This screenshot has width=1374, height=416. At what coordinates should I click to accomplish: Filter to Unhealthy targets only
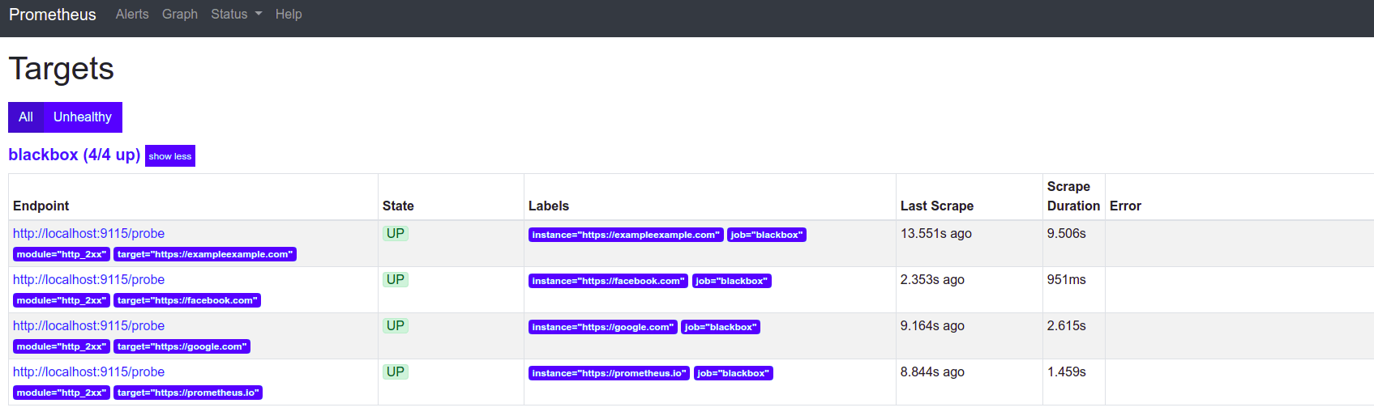coord(83,117)
